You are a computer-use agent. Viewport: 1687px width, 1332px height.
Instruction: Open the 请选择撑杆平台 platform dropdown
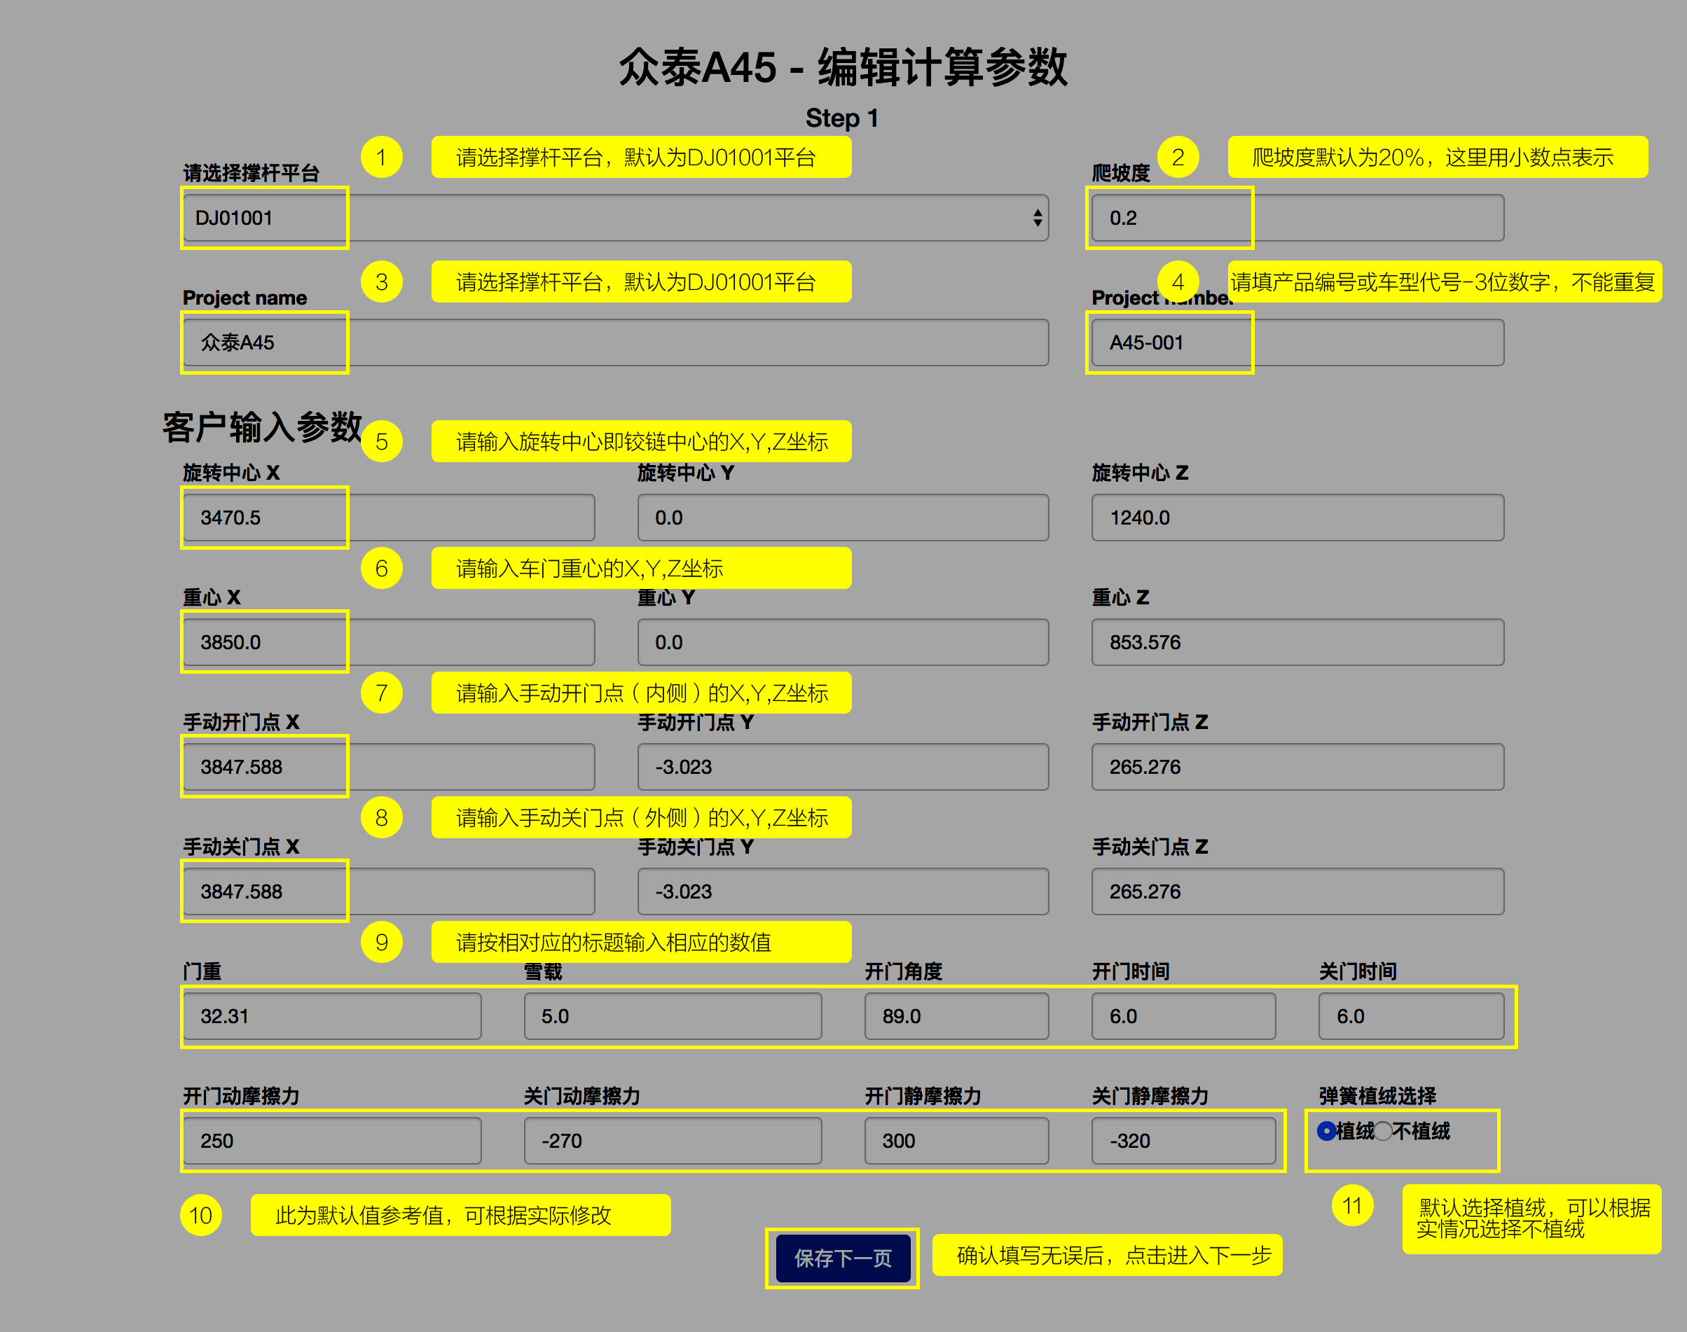615,218
